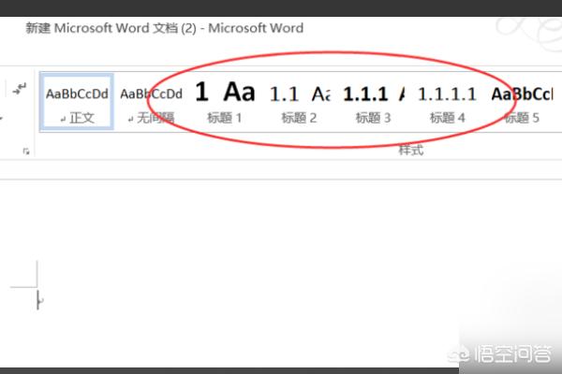Expand the small dropdown arrow at ribbon's left edge
The height and width of the screenshot is (374, 562).
point(3,120)
